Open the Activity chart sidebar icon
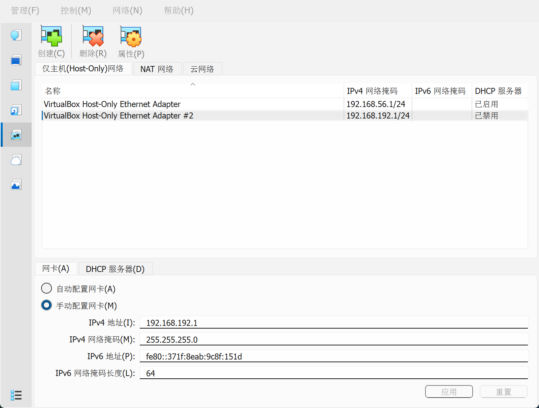The width and height of the screenshot is (539, 408). (16, 185)
